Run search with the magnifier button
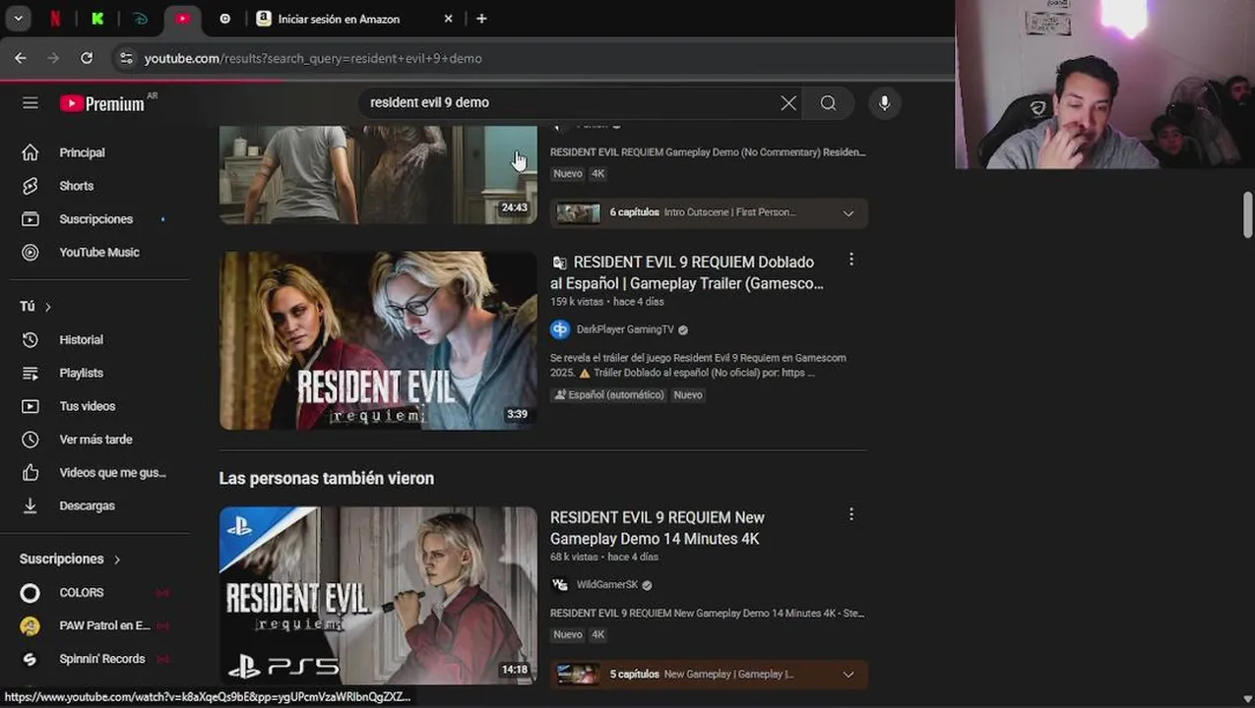 pos(828,103)
